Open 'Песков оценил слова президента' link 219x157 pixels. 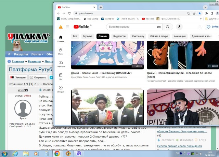pyautogui.click(x=179, y=146)
